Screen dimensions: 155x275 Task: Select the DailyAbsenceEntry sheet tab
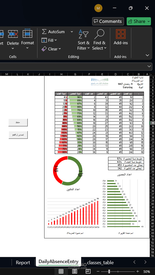tap(58, 262)
